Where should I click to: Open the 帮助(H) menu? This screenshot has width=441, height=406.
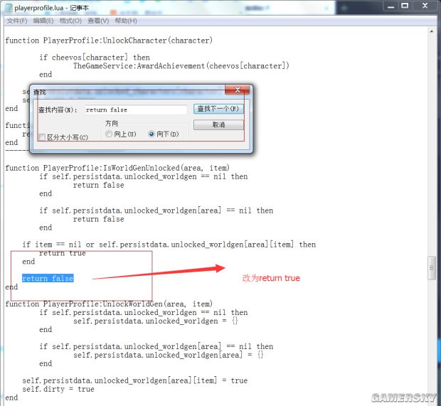(x=125, y=21)
